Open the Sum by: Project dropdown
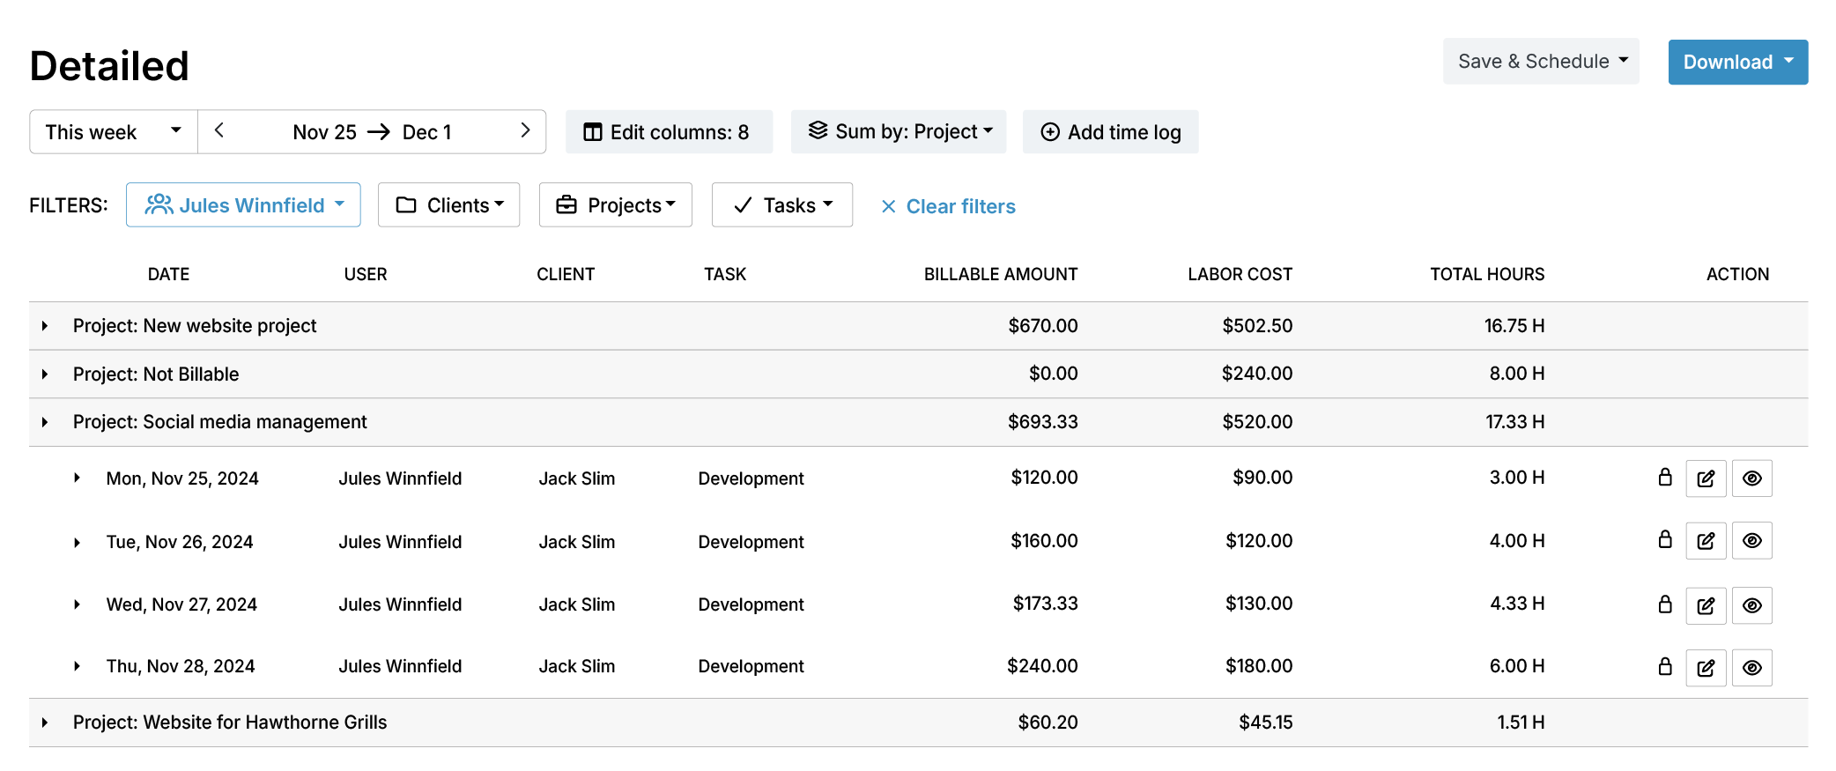 [899, 131]
